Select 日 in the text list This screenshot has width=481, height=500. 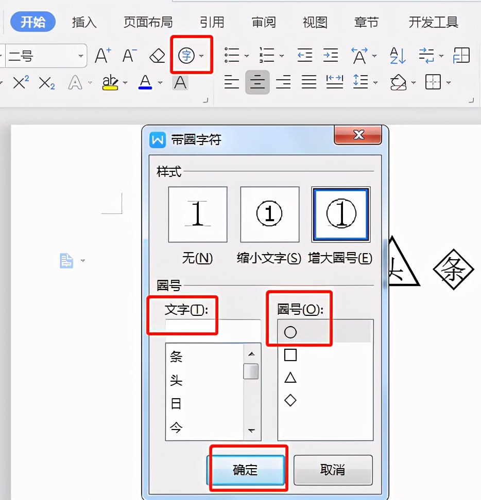(x=176, y=403)
